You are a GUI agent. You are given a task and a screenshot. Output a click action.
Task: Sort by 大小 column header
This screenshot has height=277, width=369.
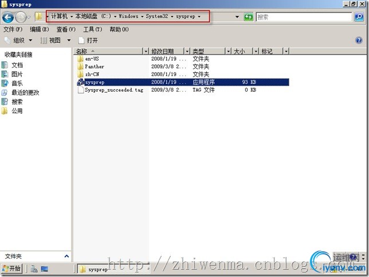click(x=242, y=51)
